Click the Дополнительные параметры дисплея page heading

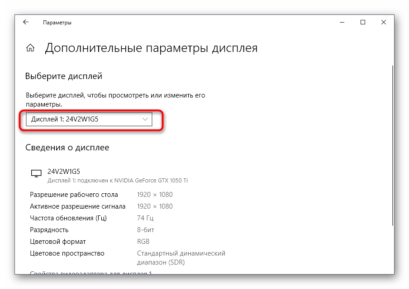point(151,48)
